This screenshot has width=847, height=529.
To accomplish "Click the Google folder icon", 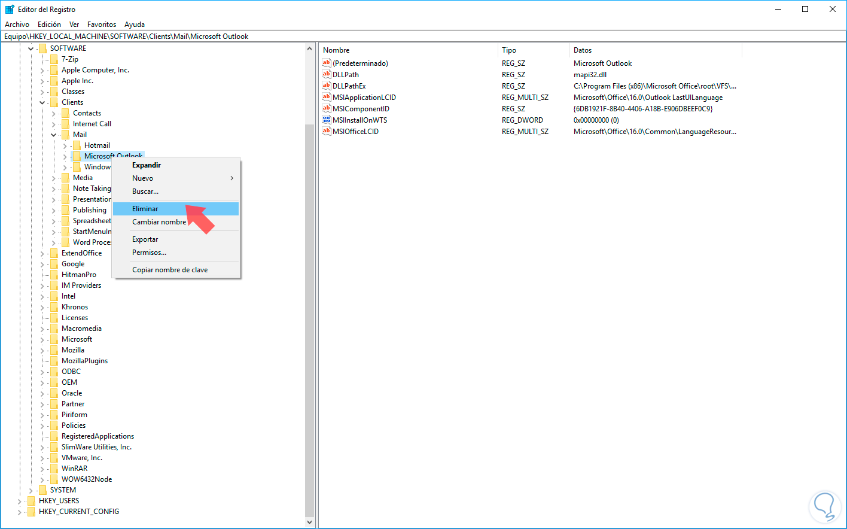I will (54, 264).
